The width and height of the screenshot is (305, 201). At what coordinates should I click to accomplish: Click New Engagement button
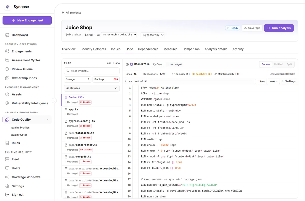pyautogui.click(x=27, y=20)
